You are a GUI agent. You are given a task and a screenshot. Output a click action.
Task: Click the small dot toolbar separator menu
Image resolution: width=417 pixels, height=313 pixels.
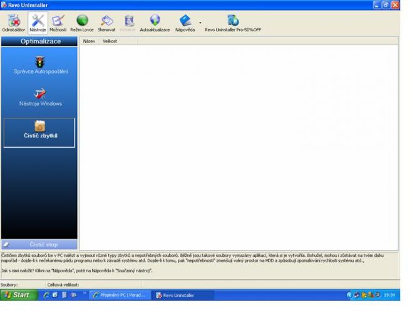200,23
